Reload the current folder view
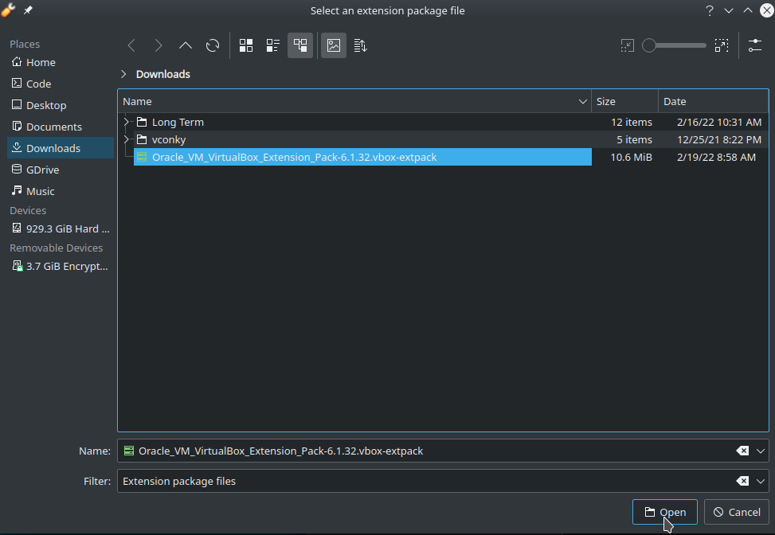 tap(213, 46)
